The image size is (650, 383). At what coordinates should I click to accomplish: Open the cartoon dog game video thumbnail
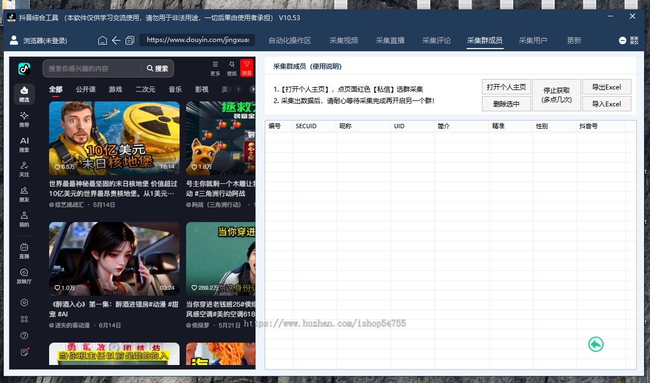[x=220, y=138]
